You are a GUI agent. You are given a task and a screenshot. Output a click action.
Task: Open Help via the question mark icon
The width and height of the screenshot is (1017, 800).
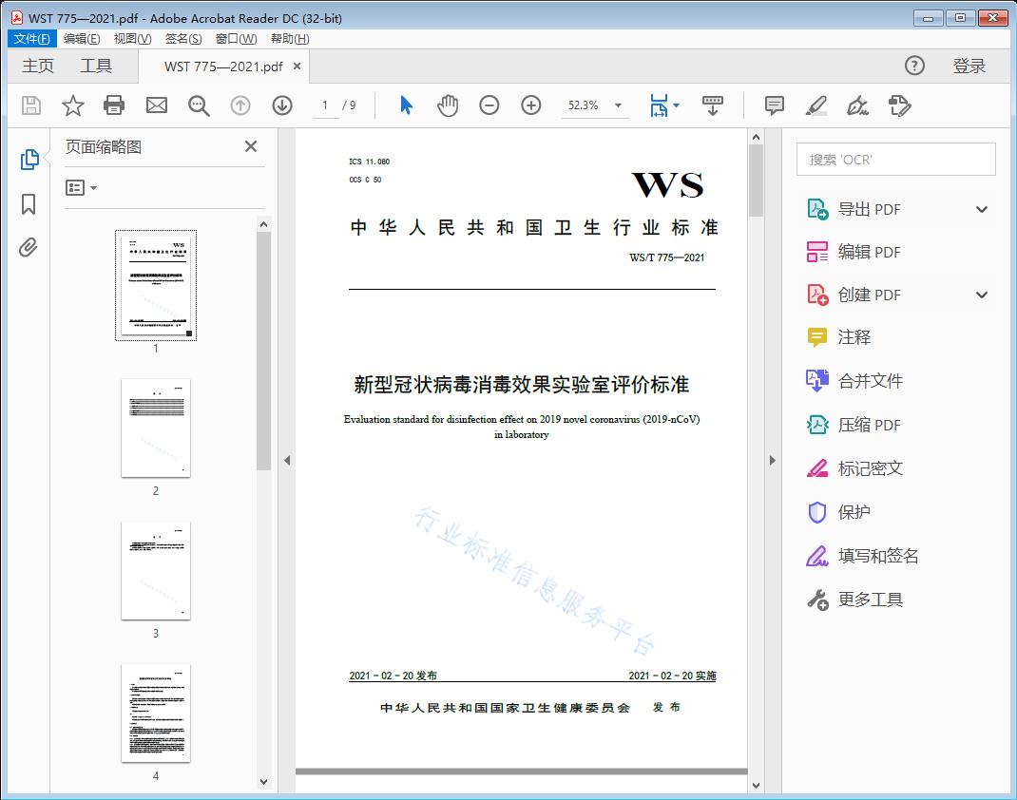pyautogui.click(x=914, y=66)
